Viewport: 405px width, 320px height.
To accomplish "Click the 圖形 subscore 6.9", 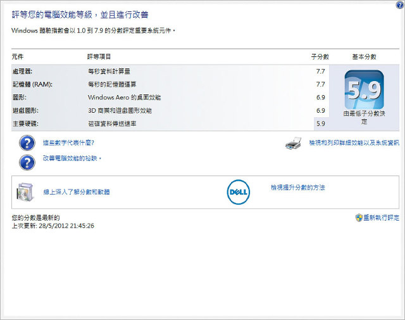I will [x=321, y=98].
